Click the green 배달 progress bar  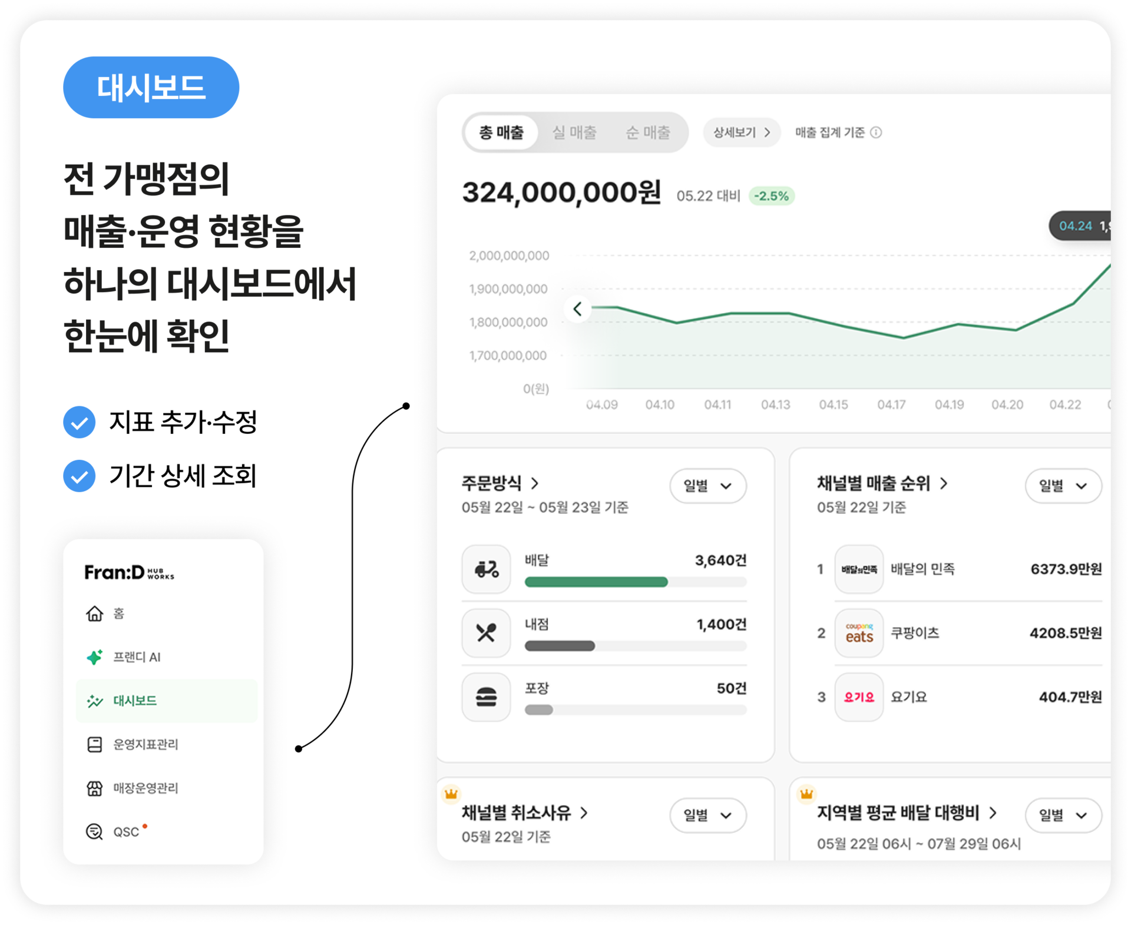point(596,582)
